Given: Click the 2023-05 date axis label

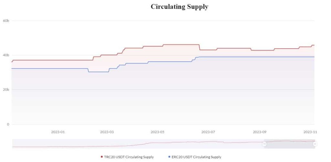Looking at the screenshot, I should point(157,132).
